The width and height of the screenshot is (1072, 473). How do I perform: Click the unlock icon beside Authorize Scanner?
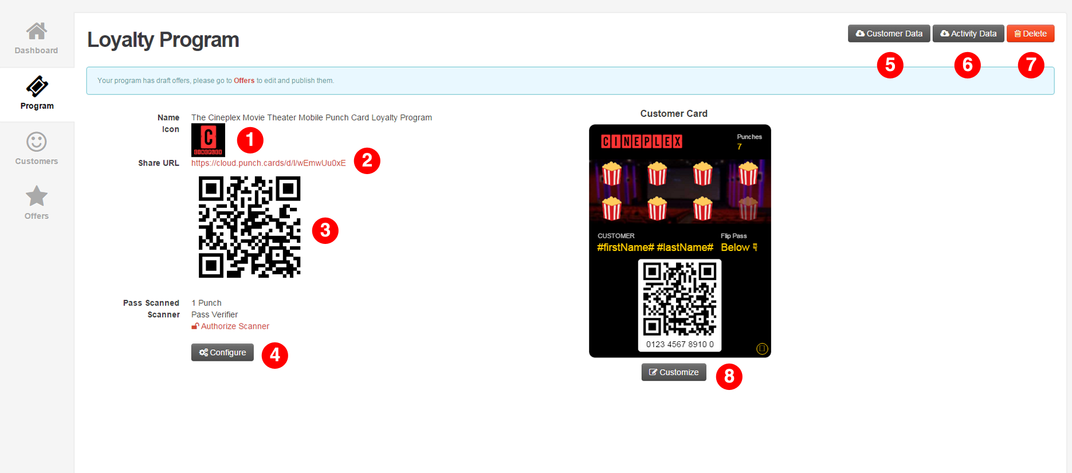coord(195,326)
